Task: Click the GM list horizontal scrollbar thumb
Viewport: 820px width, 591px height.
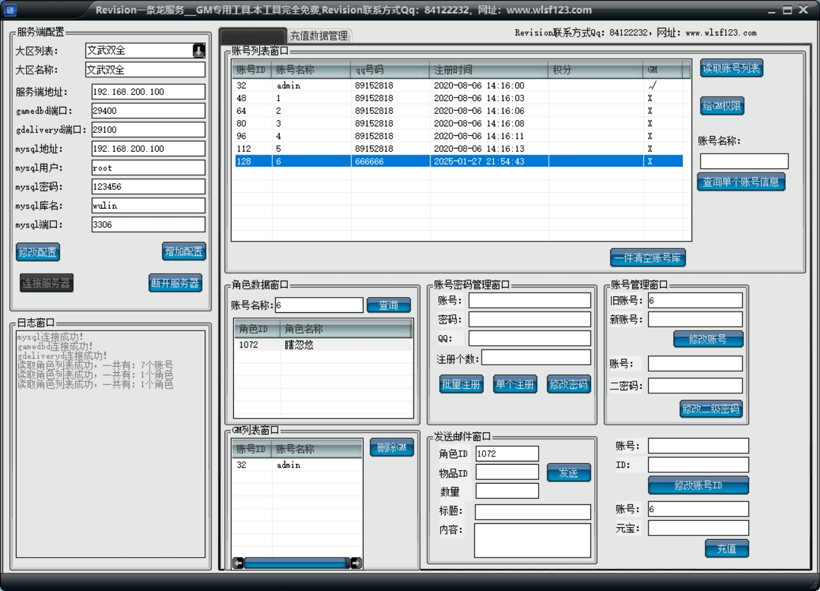Action: pyautogui.click(x=297, y=563)
